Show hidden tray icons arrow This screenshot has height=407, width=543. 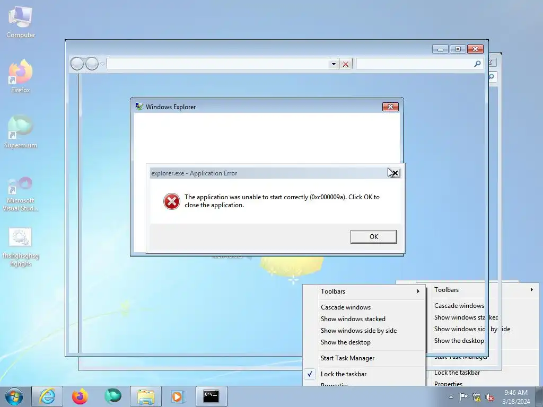[451, 397]
